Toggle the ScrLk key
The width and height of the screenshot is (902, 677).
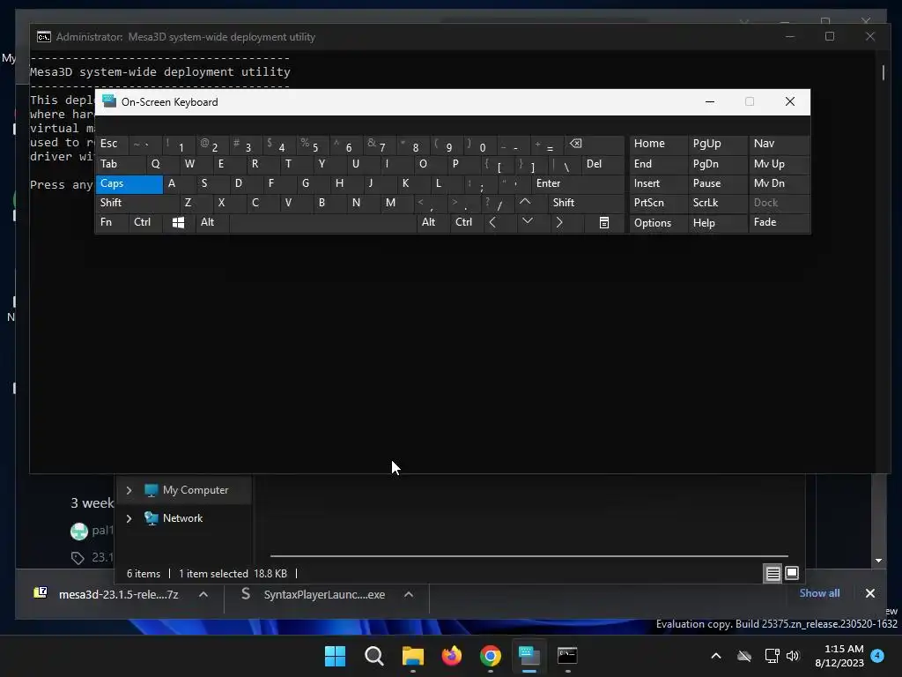point(717,203)
